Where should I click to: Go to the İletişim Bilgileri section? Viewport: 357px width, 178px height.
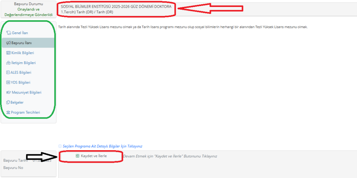[x=23, y=63]
